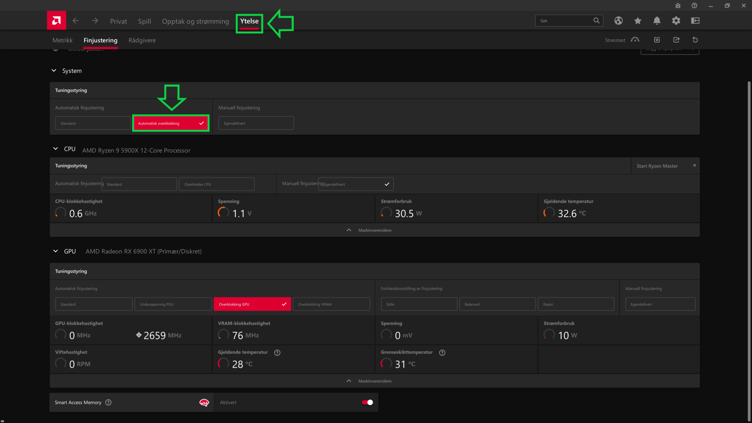The image size is (752, 423).
Task: Open favorites star icon
Action: point(637,21)
